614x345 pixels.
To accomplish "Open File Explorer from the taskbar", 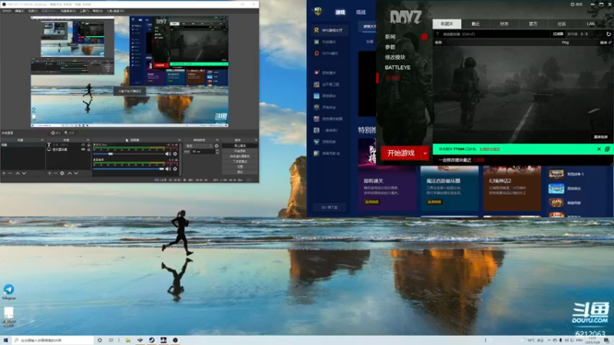I will click(128, 340).
